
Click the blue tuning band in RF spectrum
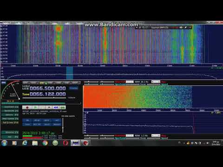tap(70, 73)
